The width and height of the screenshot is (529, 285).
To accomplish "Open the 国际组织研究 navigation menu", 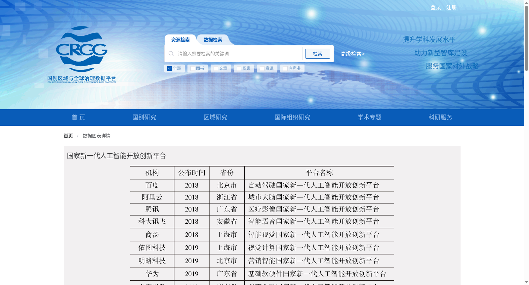I will [x=292, y=117].
